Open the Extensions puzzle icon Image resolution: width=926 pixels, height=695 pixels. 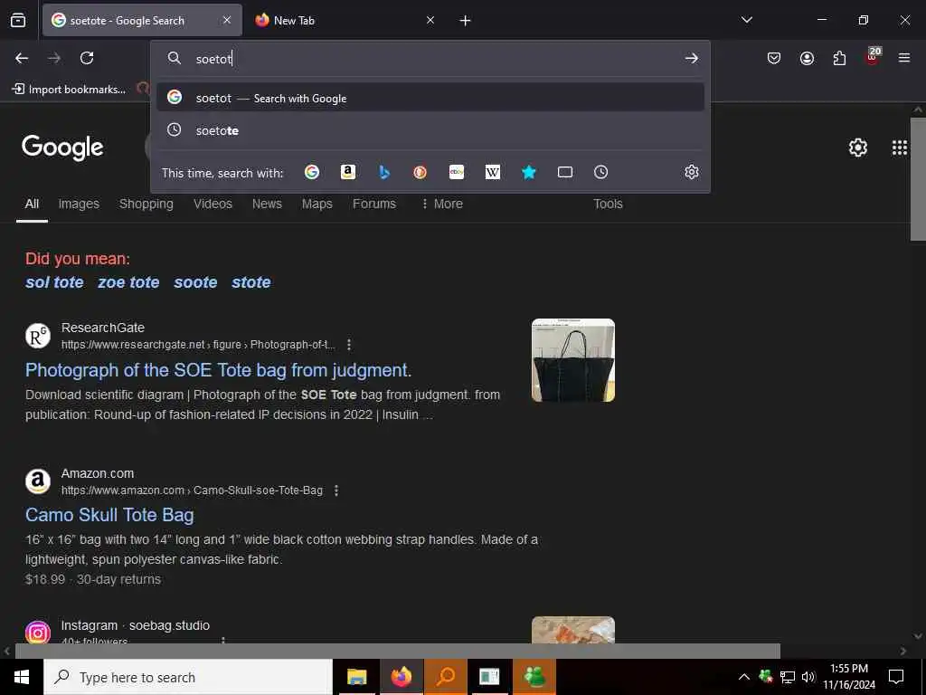tap(839, 58)
